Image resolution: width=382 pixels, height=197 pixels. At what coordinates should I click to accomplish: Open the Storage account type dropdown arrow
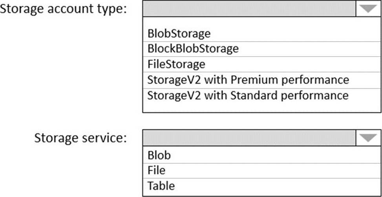click(x=368, y=9)
